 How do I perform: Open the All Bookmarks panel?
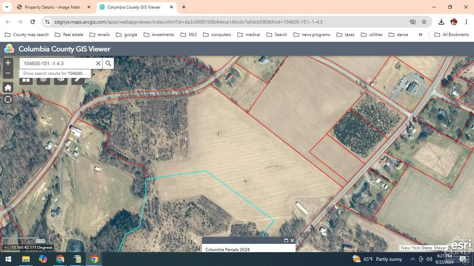(451, 35)
